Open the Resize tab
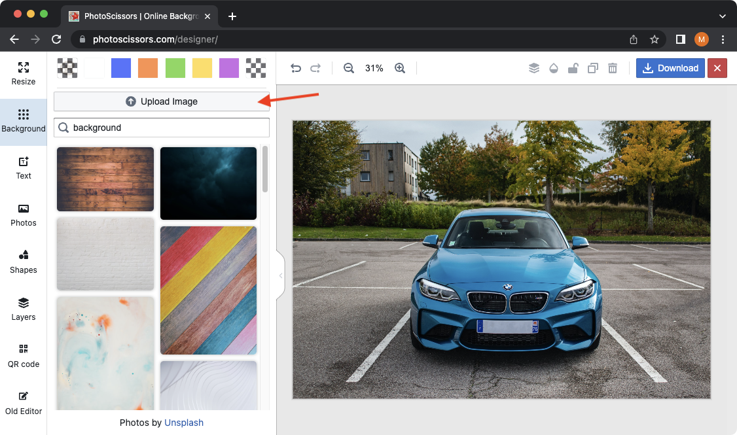737x435 pixels. 24,73
